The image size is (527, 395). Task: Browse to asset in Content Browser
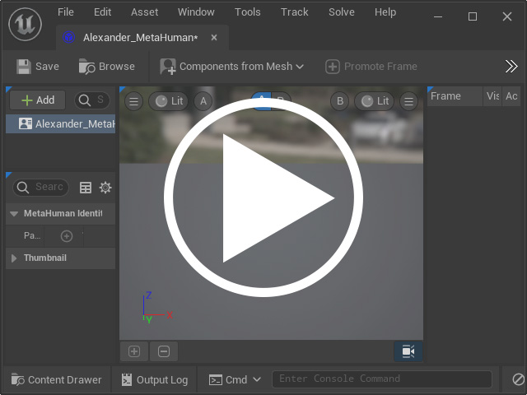(107, 67)
